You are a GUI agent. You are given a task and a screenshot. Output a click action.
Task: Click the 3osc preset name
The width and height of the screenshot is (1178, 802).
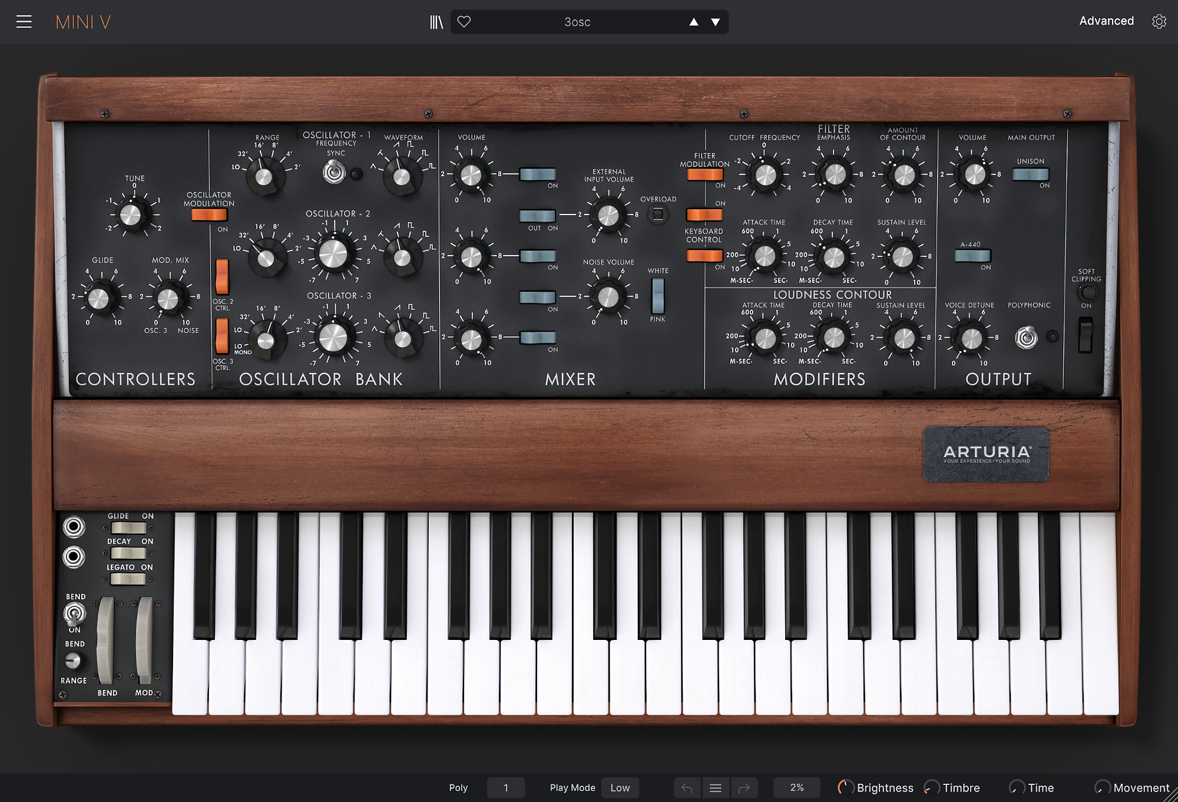tap(577, 22)
